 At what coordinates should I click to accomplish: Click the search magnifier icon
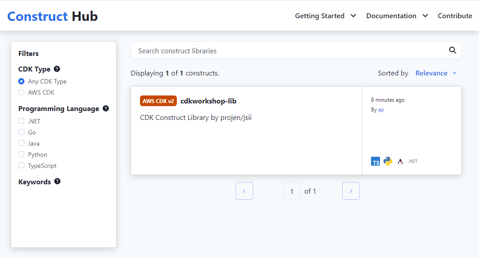click(452, 50)
